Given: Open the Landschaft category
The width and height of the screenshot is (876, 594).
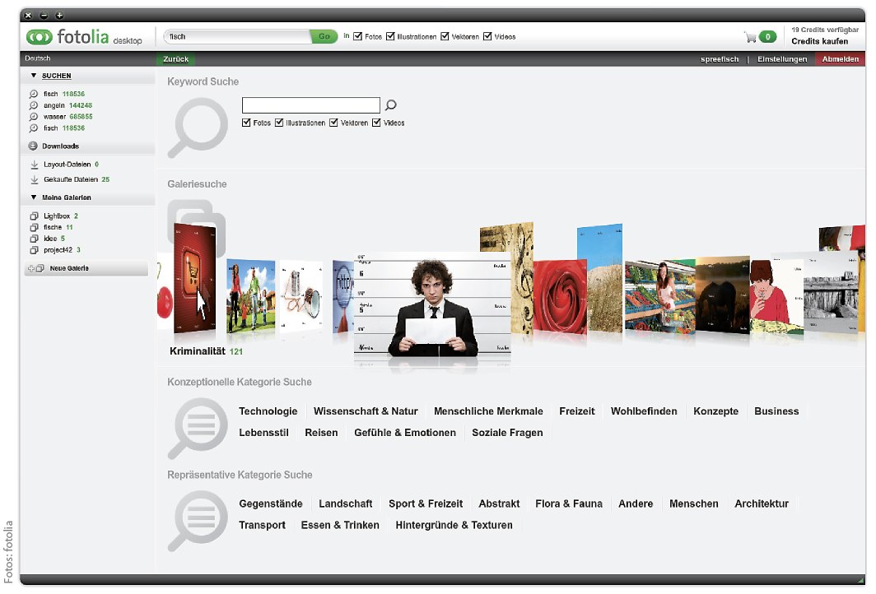Looking at the screenshot, I should (x=345, y=504).
